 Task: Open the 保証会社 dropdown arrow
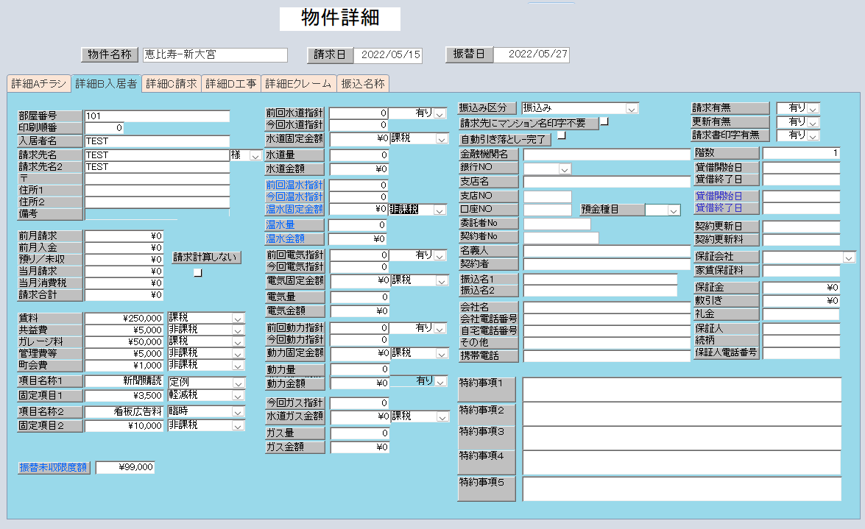point(849,258)
